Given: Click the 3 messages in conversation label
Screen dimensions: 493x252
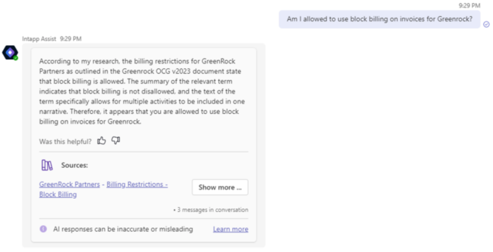Looking at the screenshot, I should click(x=211, y=210).
